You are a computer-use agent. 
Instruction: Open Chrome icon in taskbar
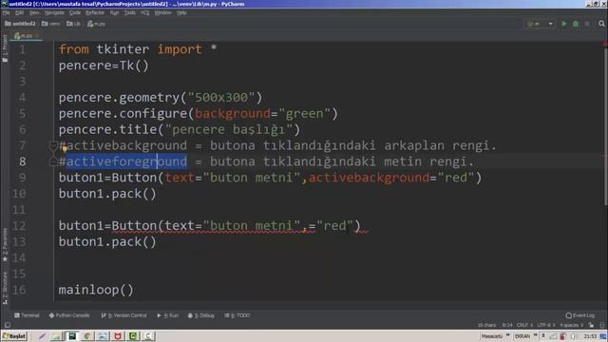point(87,335)
